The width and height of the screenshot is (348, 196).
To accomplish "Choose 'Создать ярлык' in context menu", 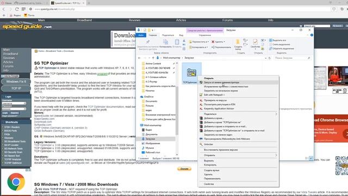I will pyautogui.click(x=238, y=170).
